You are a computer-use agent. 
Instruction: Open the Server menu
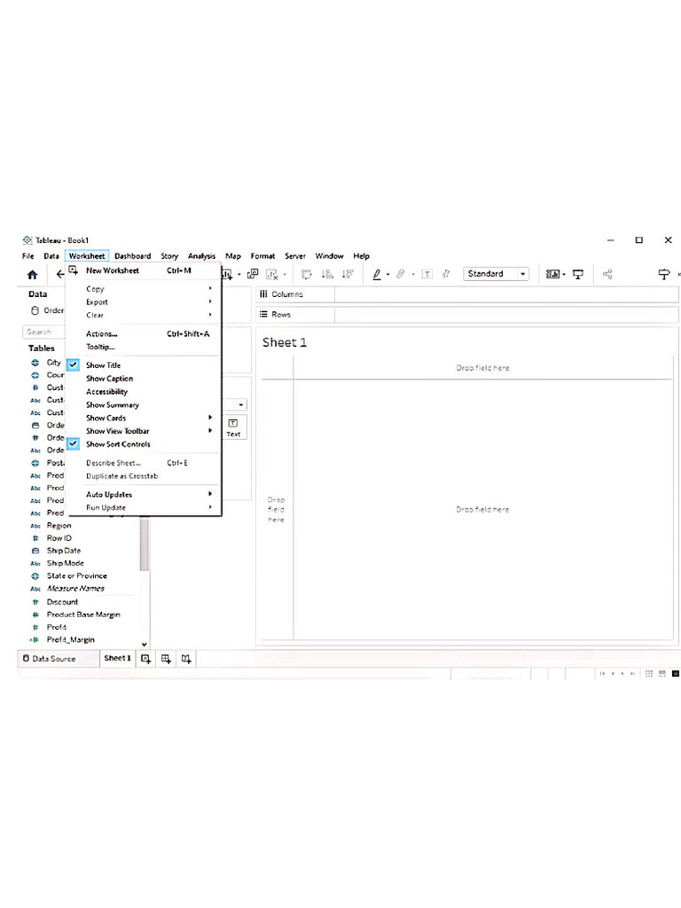(294, 256)
